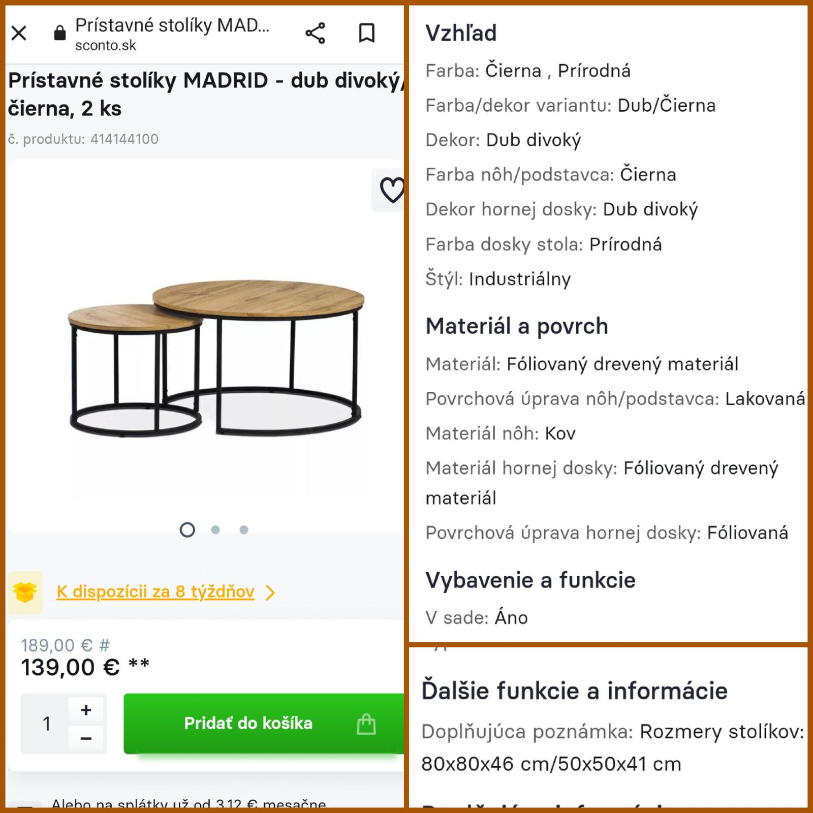Tap shopping bag icon on green button
Image resolution: width=813 pixels, height=813 pixels.
click(366, 724)
